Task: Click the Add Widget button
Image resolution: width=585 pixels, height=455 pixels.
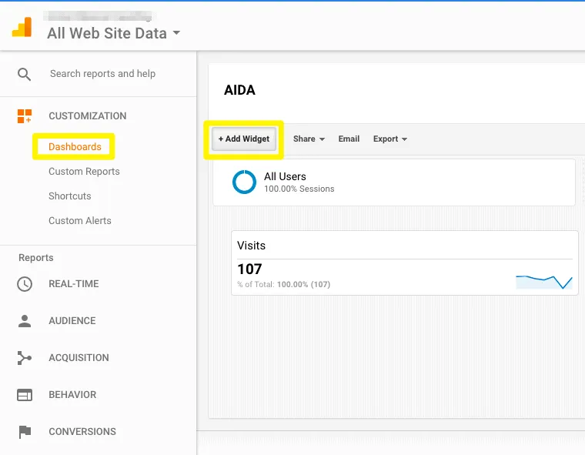Action: pyautogui.click(x=243, y=139)
